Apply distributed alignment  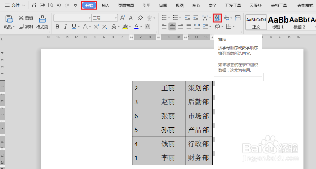pos(197,26)
